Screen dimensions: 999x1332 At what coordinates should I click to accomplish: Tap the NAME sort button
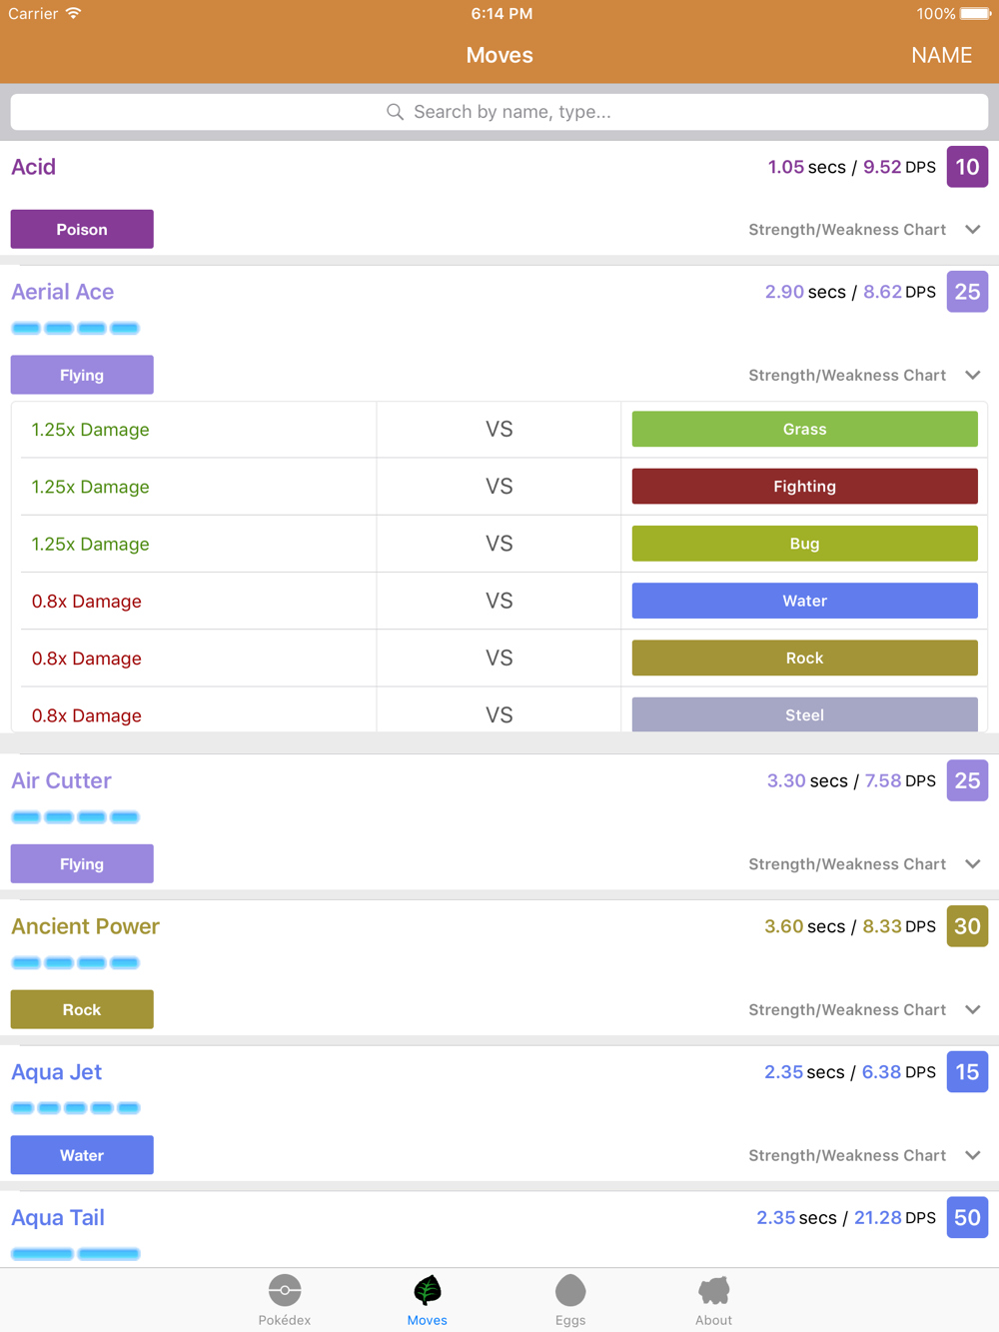pos(941,55)
